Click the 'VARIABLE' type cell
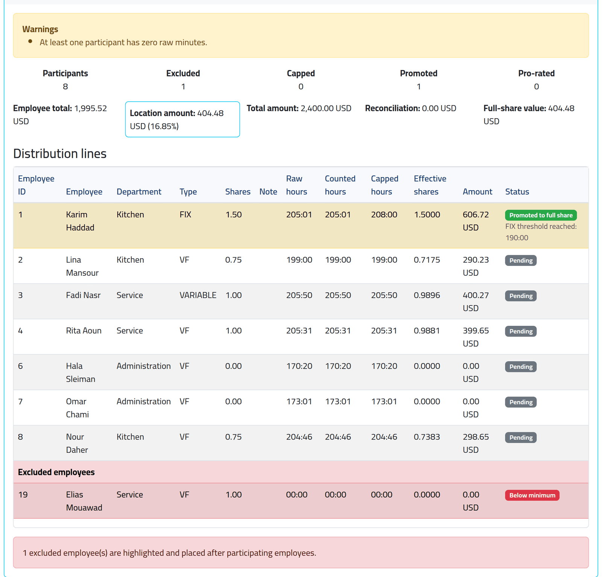Viewport: 602px width, 577px height. point(198,295)
